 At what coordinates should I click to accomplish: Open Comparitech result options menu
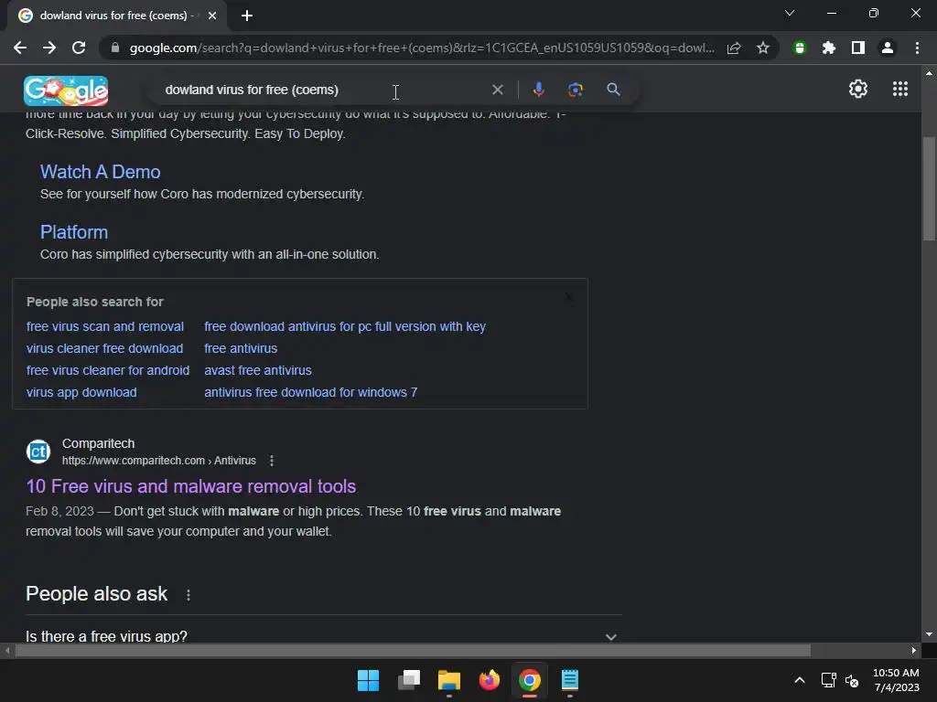[271, 461]
